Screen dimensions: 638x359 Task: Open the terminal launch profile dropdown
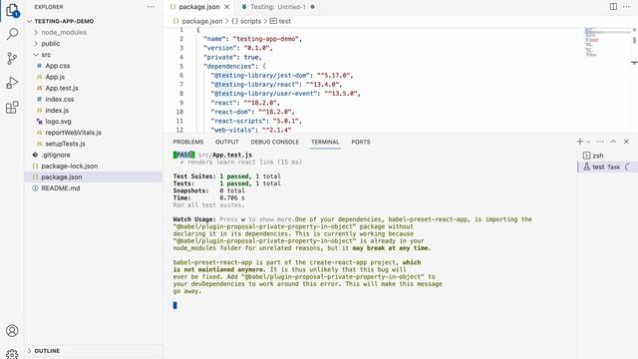pyautogui.click(x=588, y=142)
